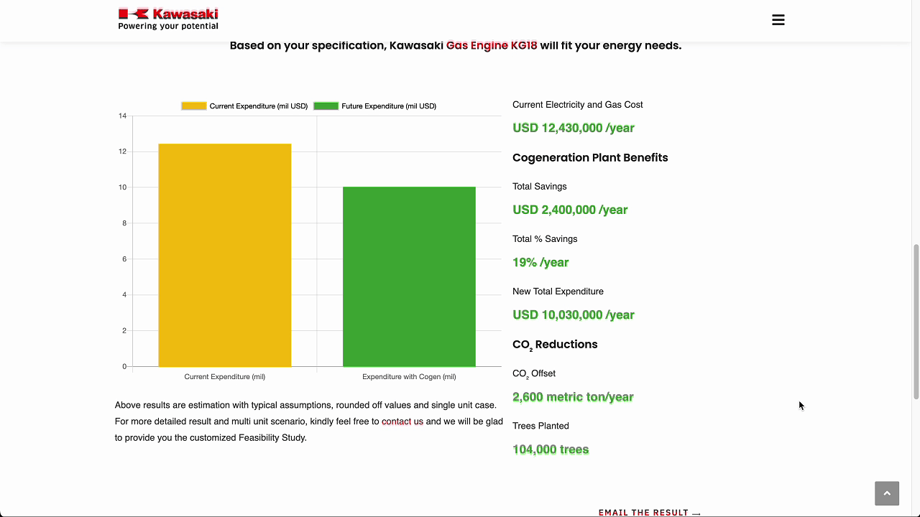Viewport: 920px width, 517px height.
Task: Open the hamburger navigation menu
Action: [778, 20]
